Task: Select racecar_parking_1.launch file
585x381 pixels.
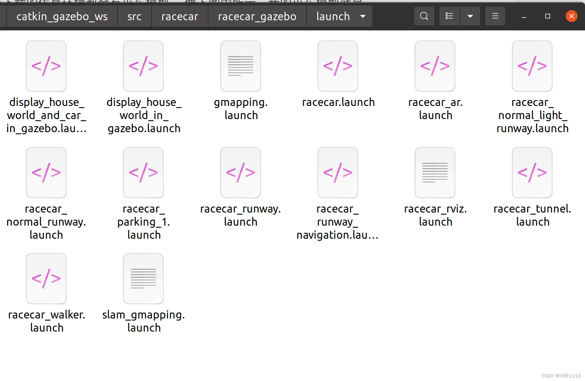Action: pyautogui.click(x=143, y=173)
